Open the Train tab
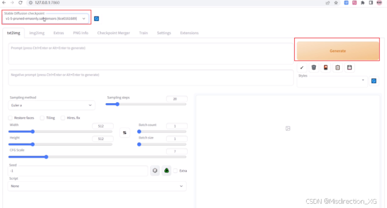The width and height of the screenshot is (387, 208). tap(143, 33)
